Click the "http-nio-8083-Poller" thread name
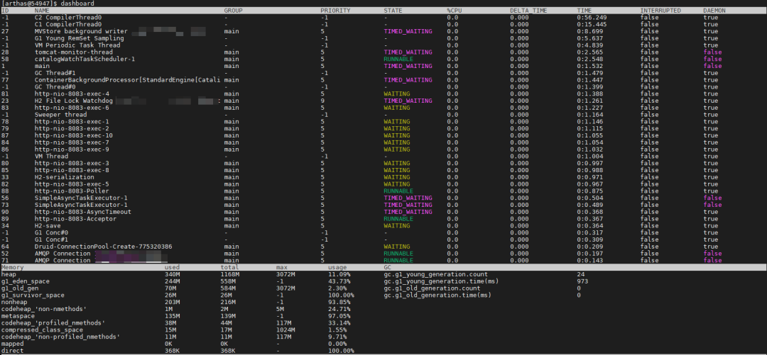The image size is (767, 355). pos(72,191)
